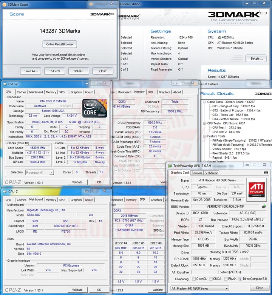Enable the PhysX checkbox in GPU-Z
272x295 pixels.
coord(226,279)
